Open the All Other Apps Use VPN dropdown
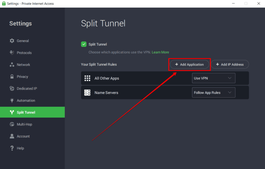 click(x=213, y=78)
